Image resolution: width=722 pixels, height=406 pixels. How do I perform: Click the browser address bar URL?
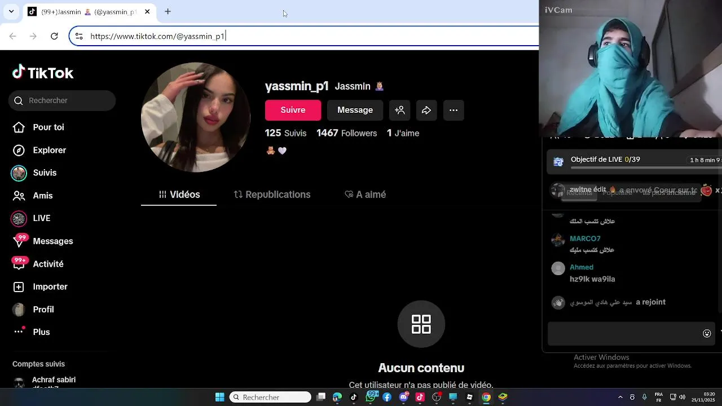[157, 36]
